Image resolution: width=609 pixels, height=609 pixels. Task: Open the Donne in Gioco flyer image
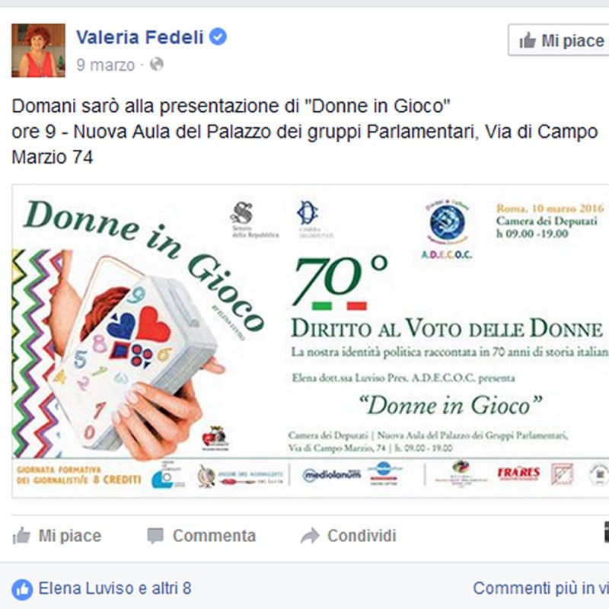pos(310,341)
